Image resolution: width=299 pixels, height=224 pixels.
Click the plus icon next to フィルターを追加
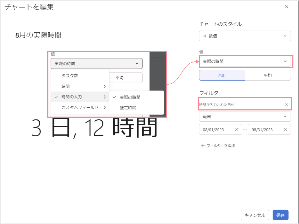click(203, 146)
